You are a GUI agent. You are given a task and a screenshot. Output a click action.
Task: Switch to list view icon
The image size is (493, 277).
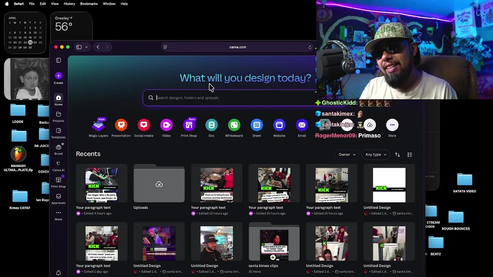coord(410,155)
